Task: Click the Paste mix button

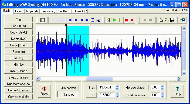Action: [x=19, y=52]
